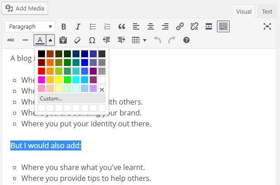This screenshot has height=185, width=280.
Task: Toggle bold formatting
Action: click(64, 27)
